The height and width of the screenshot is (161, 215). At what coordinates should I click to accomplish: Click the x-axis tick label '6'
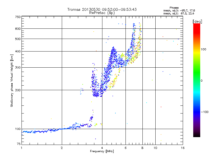pos(126,148)
